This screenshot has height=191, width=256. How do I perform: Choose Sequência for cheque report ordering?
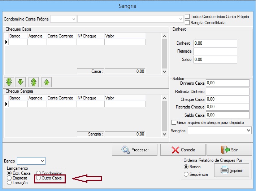[186, 174]
